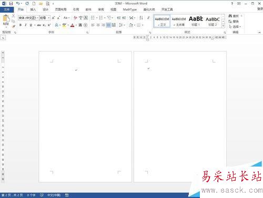Expand the styles gallery
The width and height of the screenshot is (263, 198).
coord(223,26)
